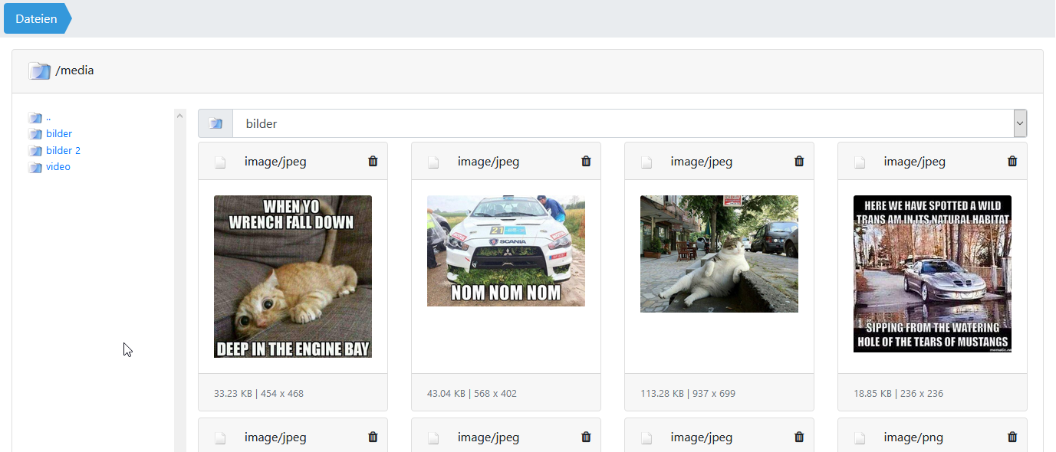Screen dimensions: 1056x452
Task: Click folder icon left of bilder dropdown
Action: pyautogui.click(x=215, y=123)
